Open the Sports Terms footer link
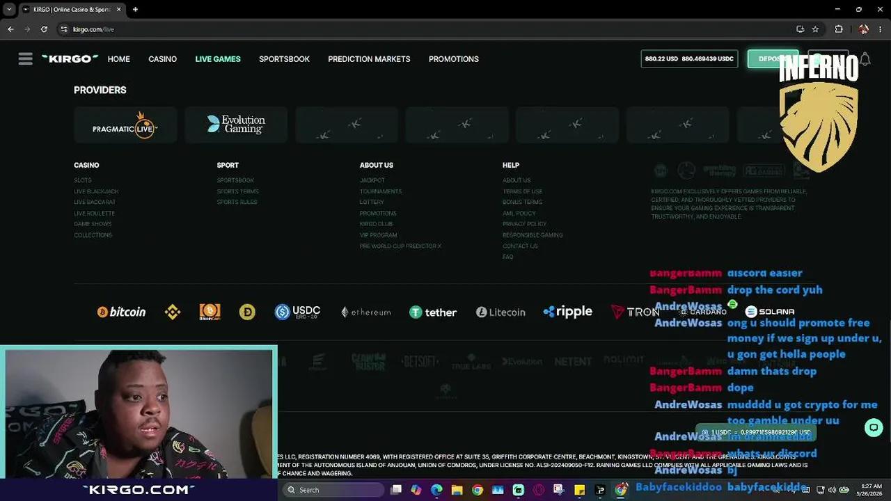Viewport: 891px width, 501px height. [x=237, y=191]
